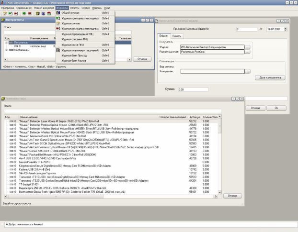The width and height of the screenshot is (298, 232).
Task: Click Отмена in the Номенклатура window
Action: point(232,196)
